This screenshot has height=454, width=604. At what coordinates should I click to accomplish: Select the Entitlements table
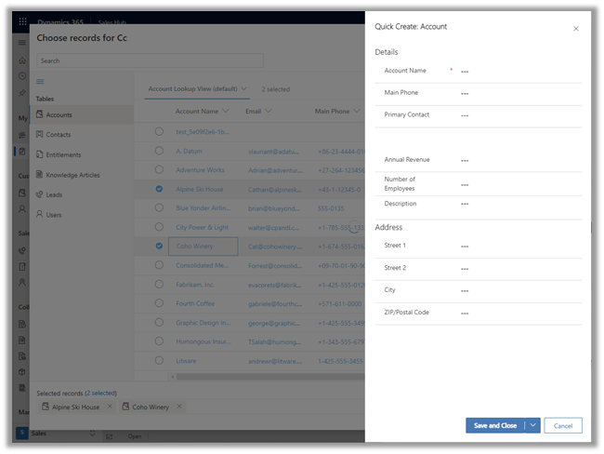pyautogui.click(x=62, y=154)
